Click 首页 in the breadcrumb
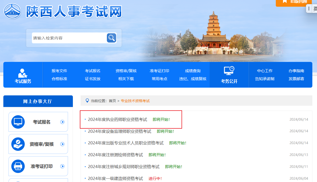The height and width of the screenshot is (182, 317). [112, 101]
